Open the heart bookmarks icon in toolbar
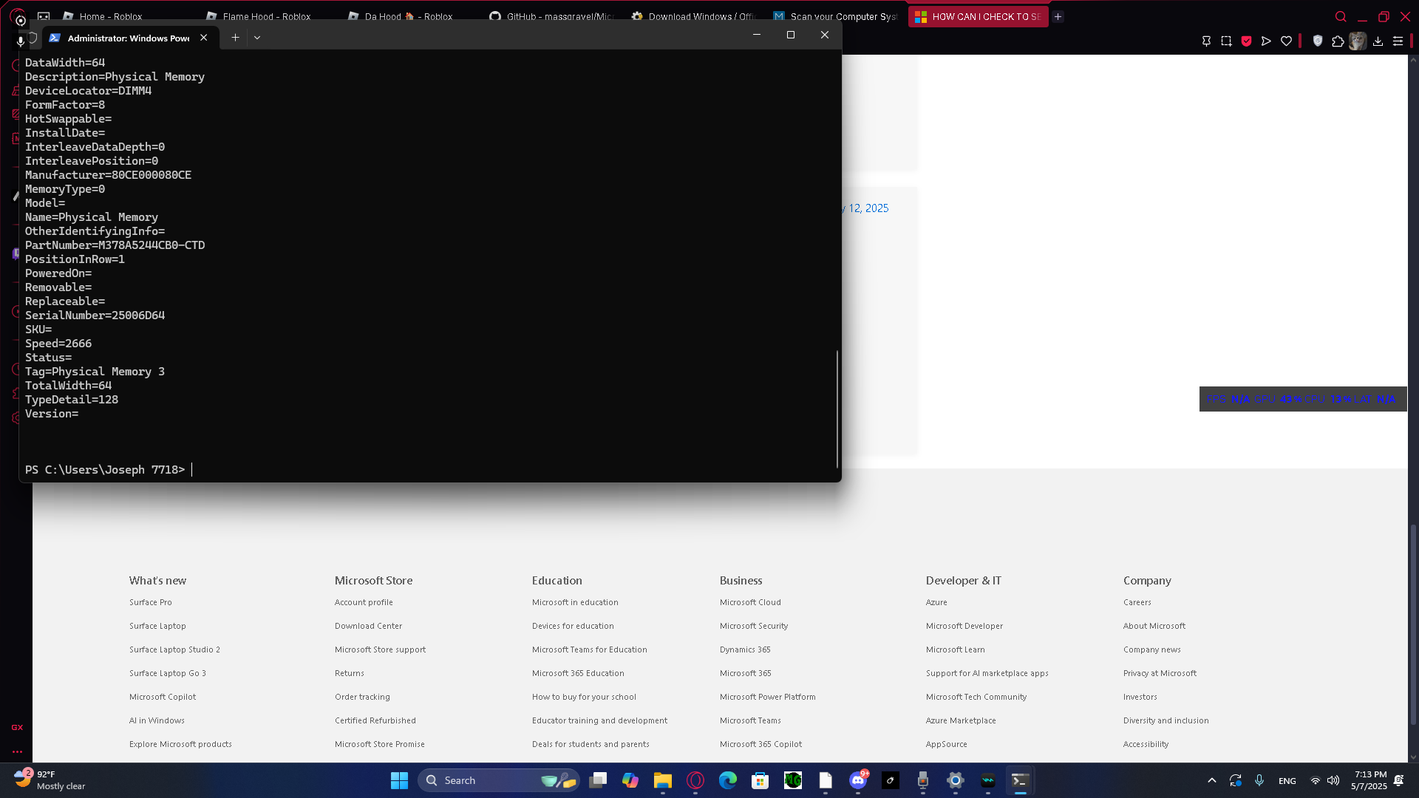Image resolution: width=1419 pixels, height=798 pixels. 1286,41
